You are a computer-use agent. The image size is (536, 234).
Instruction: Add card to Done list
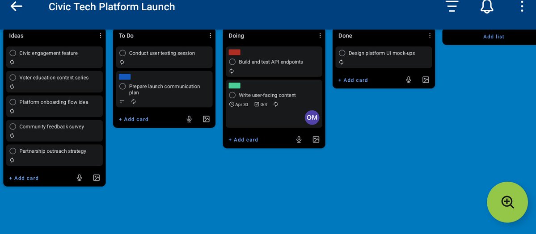point(353,80)
